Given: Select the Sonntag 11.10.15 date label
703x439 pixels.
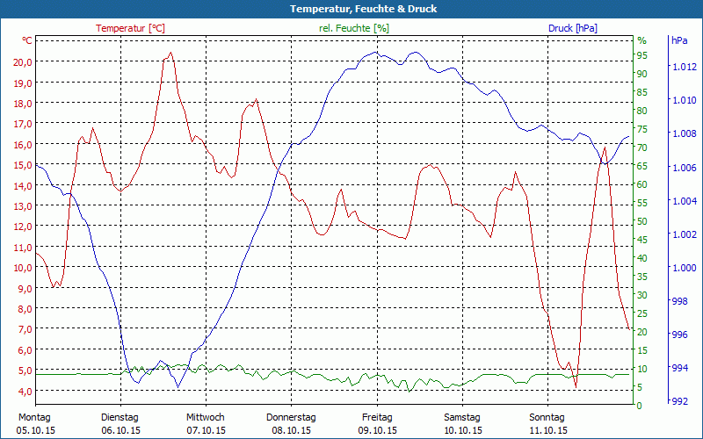Looking at the screenshot, I should tap(547, 423).
